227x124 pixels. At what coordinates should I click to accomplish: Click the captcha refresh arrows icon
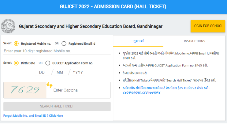[x=49, y=85]
